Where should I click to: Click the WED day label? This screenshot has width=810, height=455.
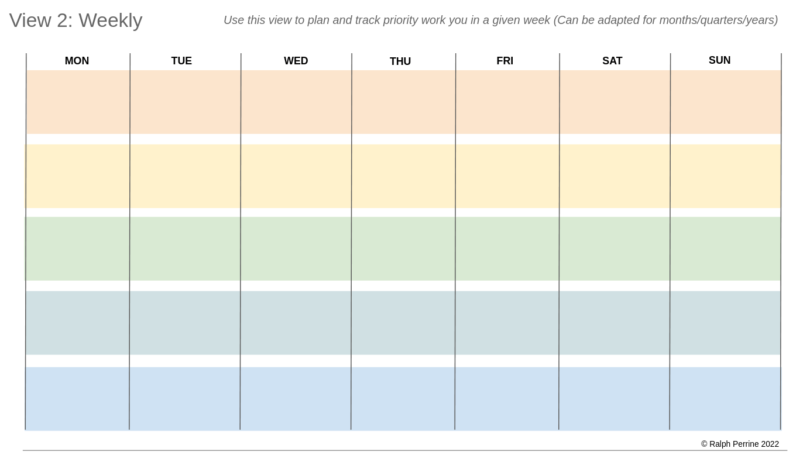[x=296, y=61]
